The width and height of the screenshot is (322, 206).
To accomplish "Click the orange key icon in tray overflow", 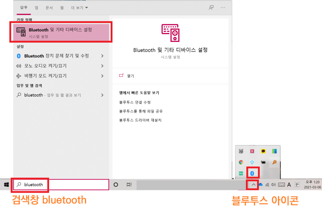I will click(x=275, y=162).
